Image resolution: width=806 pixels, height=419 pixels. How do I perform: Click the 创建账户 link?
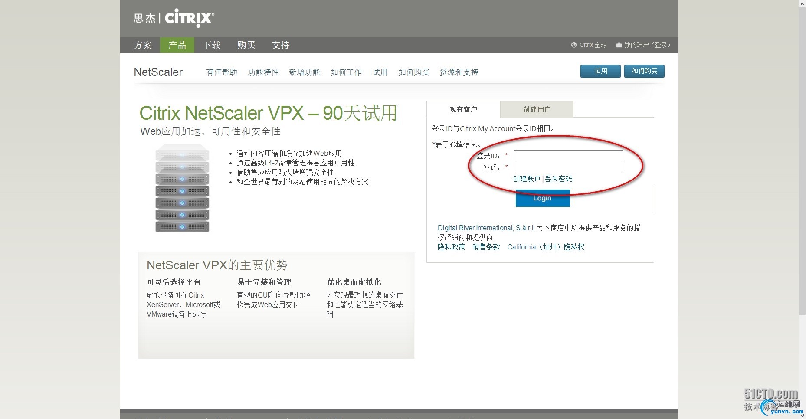tap(527, 179)
